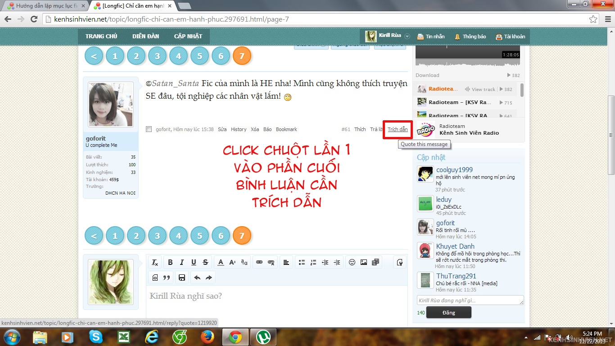Toggle underline formatting in the editor
The width and height of the screenshot is (615, 346).
coord(194,262)
